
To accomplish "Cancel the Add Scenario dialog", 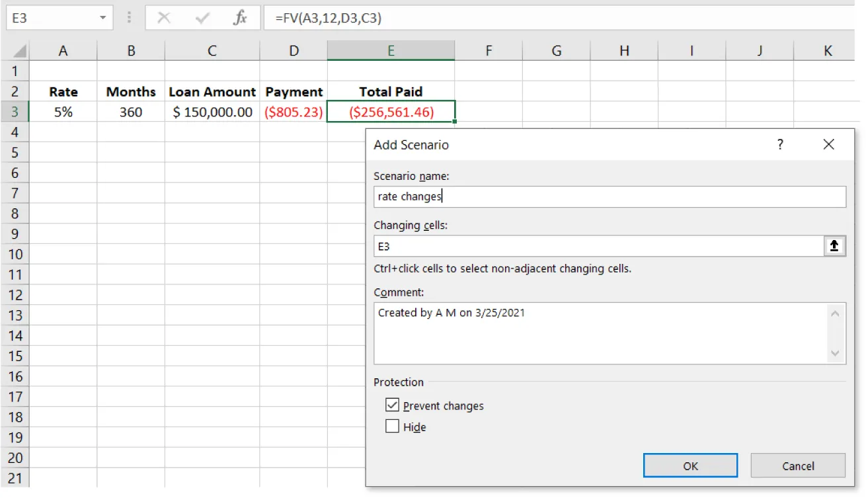I will click(797, 466).
